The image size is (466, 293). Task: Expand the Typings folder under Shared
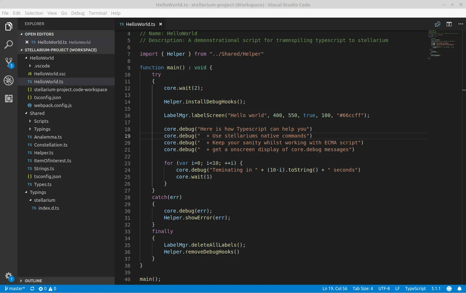(x=66, y=129)
